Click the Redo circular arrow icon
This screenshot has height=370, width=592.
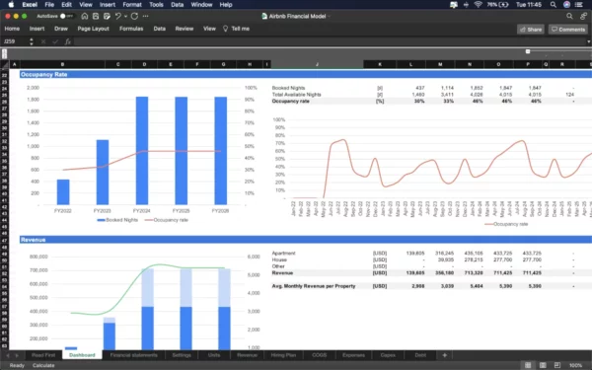tap(134, 16)
